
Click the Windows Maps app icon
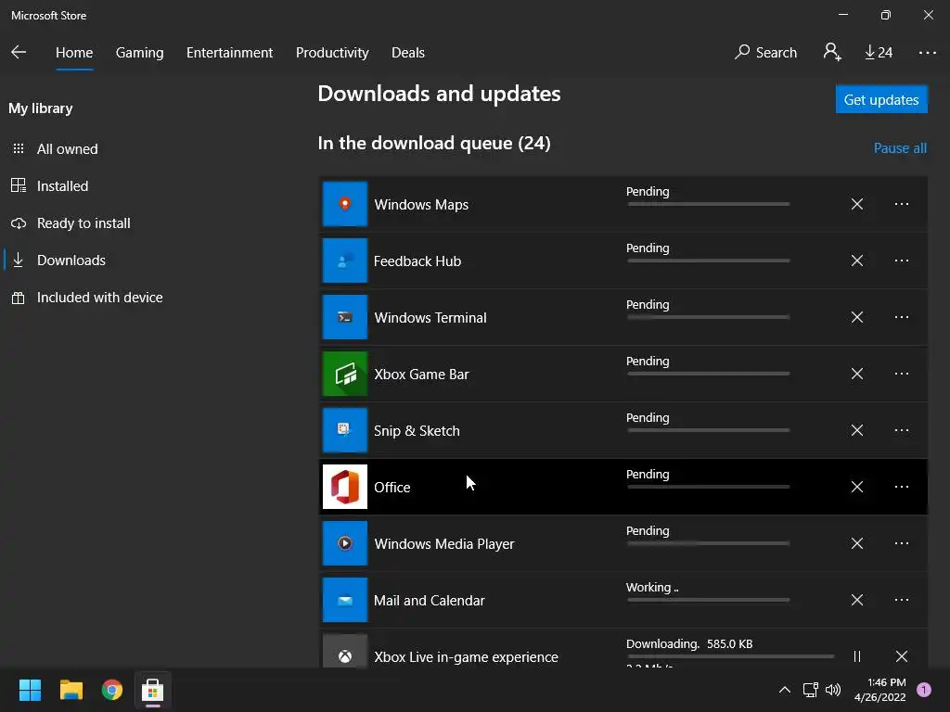pos(345,204)
